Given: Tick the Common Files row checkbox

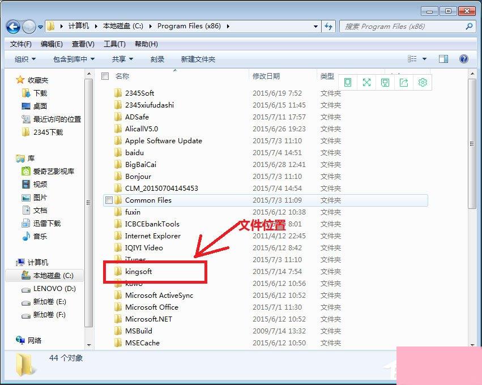Looking at the screenshot, I should pyautogui.click(x=109, y=200).
